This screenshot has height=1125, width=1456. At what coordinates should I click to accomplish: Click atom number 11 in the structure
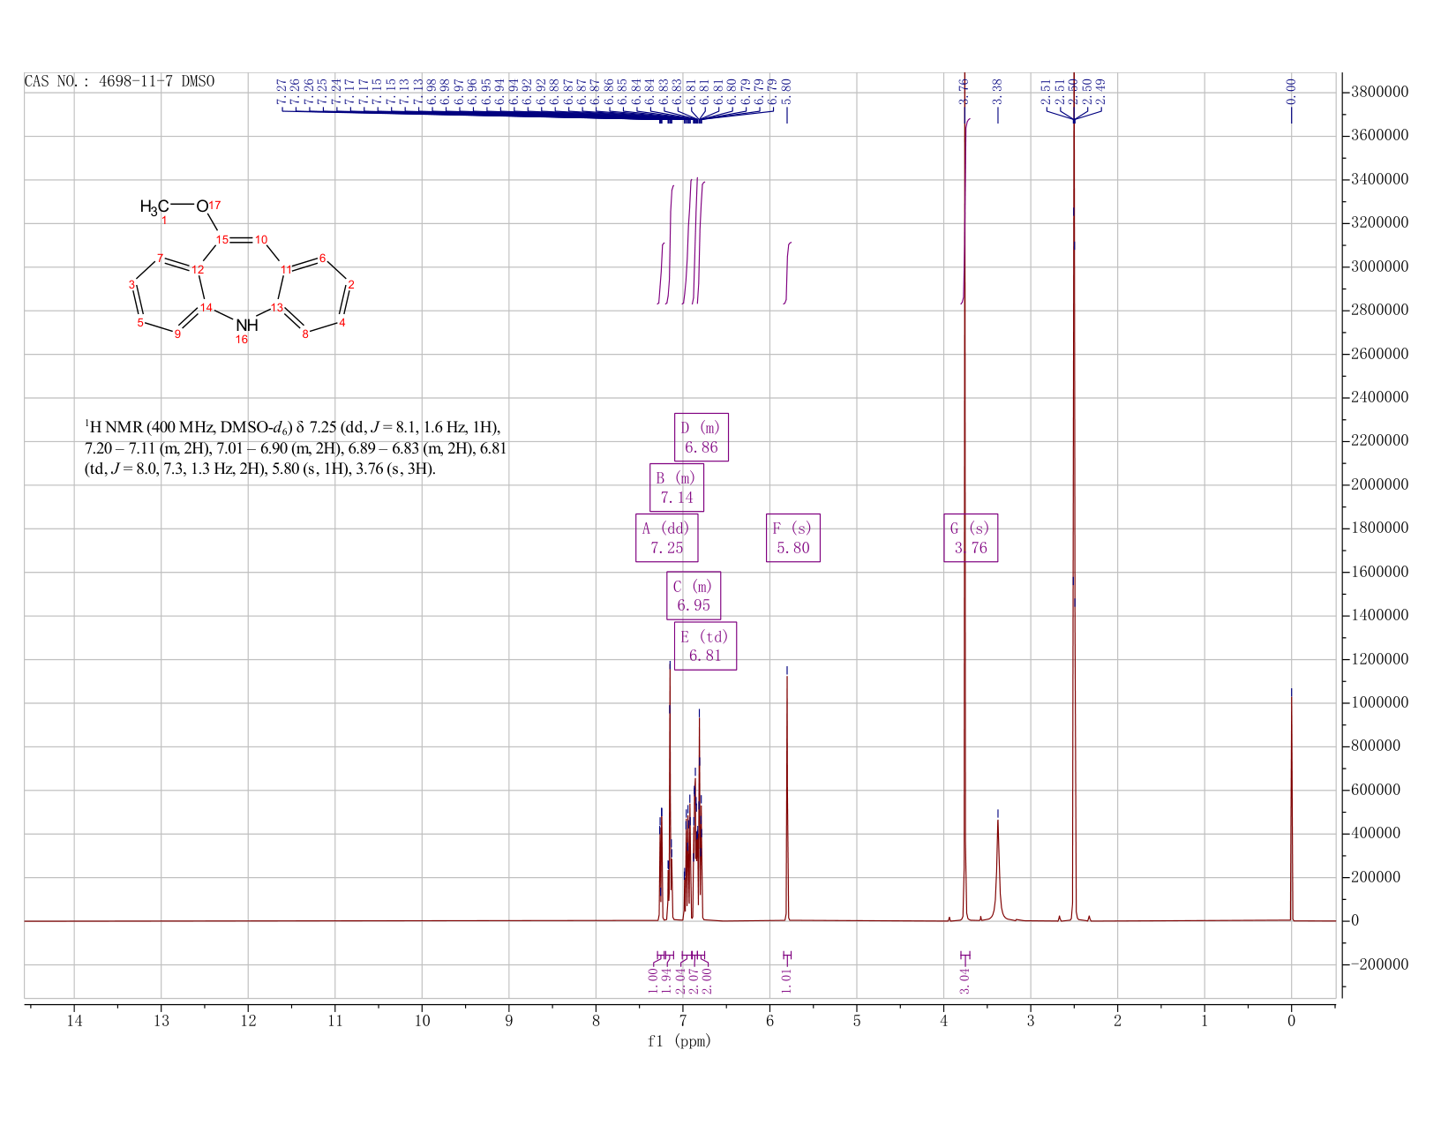point(286,269)
